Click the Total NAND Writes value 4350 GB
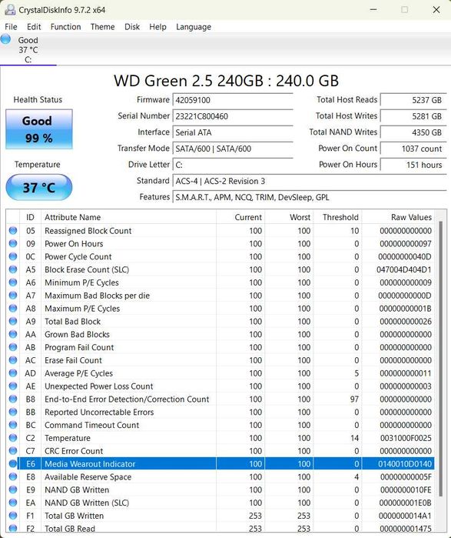Viewport: 451px width, 538px height. (413, 132)
